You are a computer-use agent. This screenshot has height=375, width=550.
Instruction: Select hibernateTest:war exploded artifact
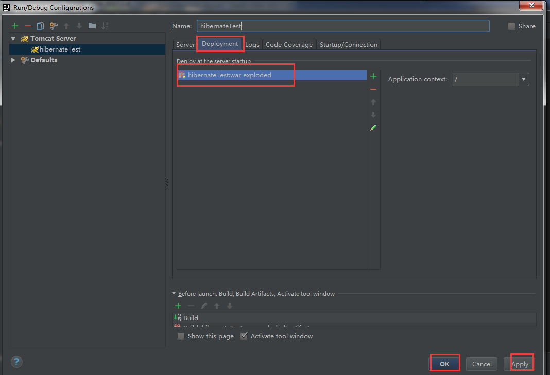272,75
